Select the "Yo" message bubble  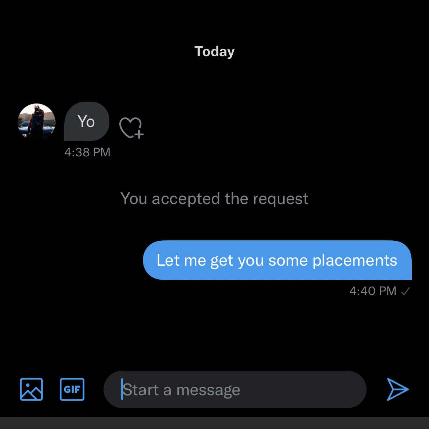tap(87, 121)
